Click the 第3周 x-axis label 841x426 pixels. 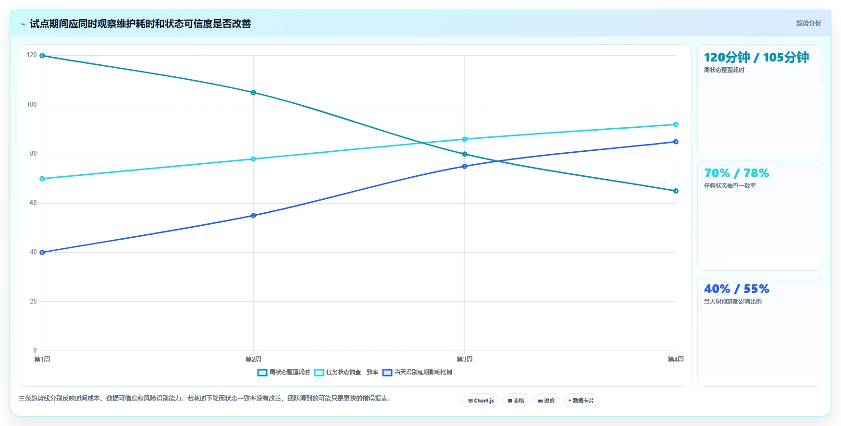[x=465, y=359]
